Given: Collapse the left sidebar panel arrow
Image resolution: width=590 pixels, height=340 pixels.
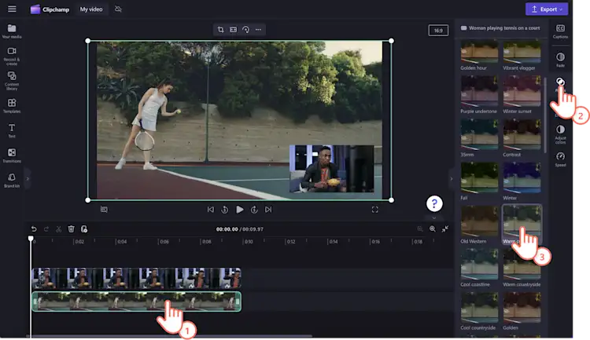Looking at the screenshot, I should tap(27, 179).
